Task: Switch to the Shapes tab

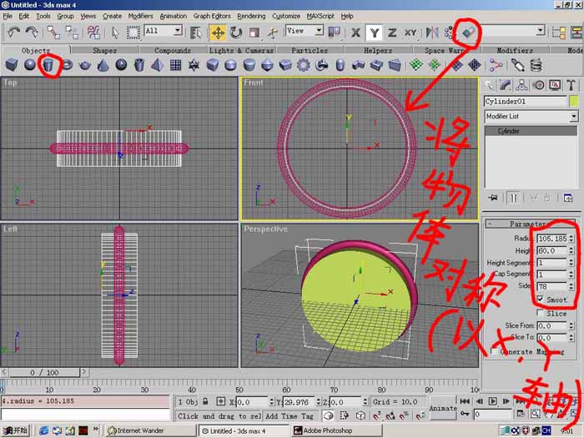Action: pos(104,50)
